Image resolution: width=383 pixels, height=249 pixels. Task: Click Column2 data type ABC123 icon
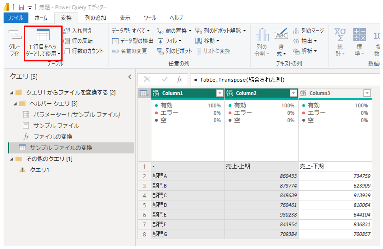[229, 93]
